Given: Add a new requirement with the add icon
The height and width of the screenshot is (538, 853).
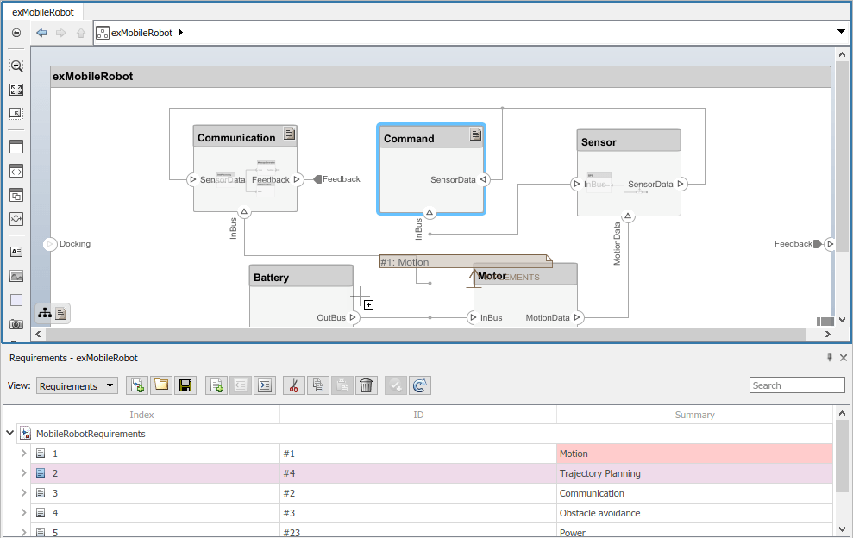Looking at the screenshot, I should pyautogui.click(x=216, y=385).
